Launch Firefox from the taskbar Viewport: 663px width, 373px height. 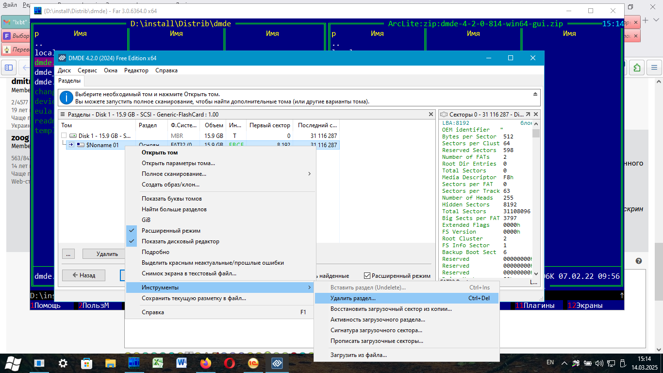pos(206,363)
